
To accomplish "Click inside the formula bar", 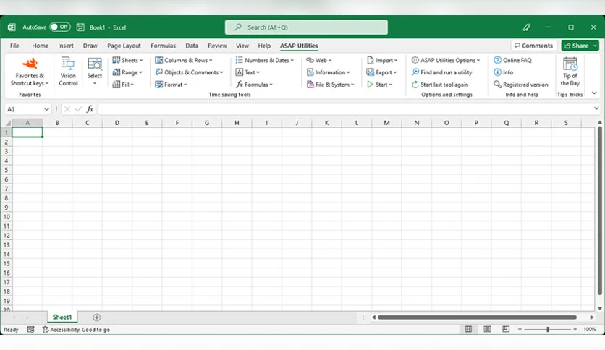I will click(x=345, y=109).
